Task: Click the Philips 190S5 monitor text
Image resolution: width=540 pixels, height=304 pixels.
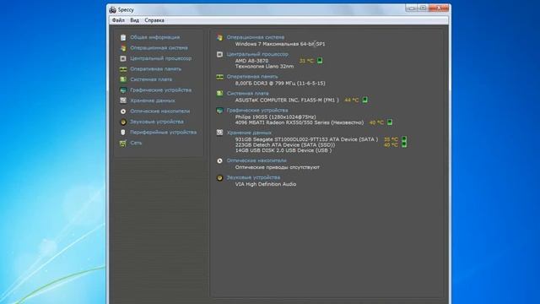Action: pyautogui.click(x=276, y=117)
